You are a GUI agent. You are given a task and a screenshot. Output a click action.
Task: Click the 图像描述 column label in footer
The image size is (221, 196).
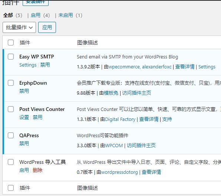pos(88,188)
